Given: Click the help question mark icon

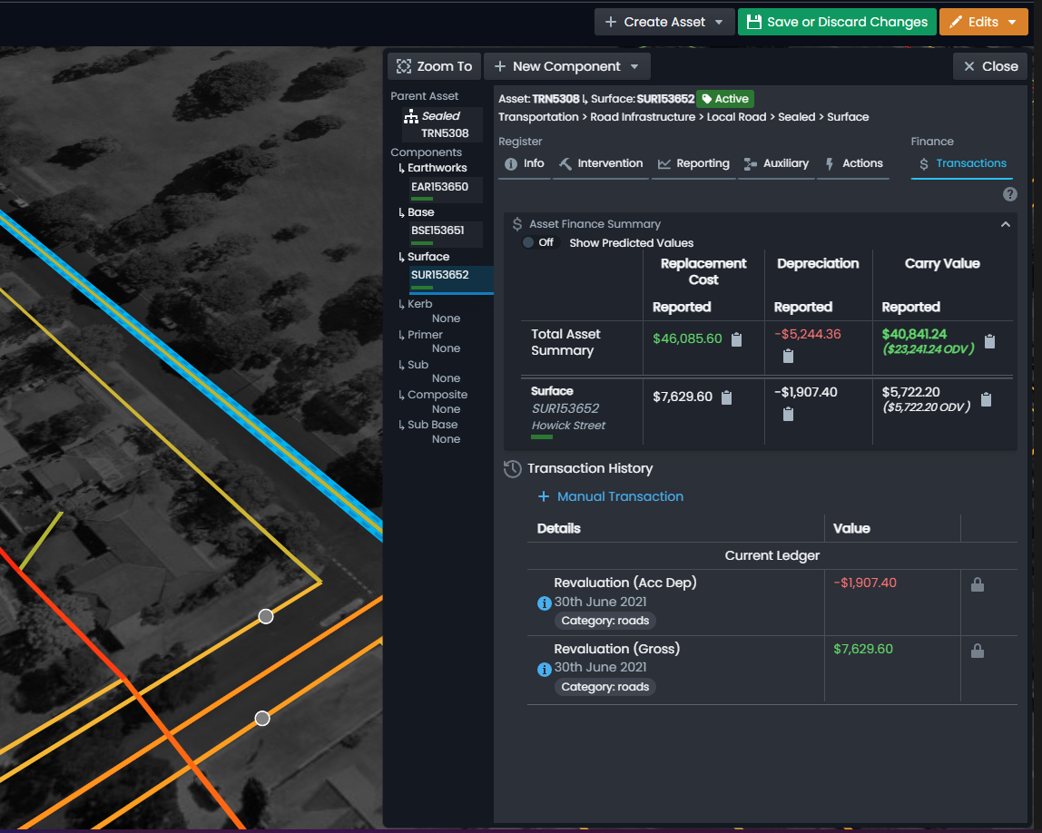Looking at the screenshot, I should [x=1009, y=195].
